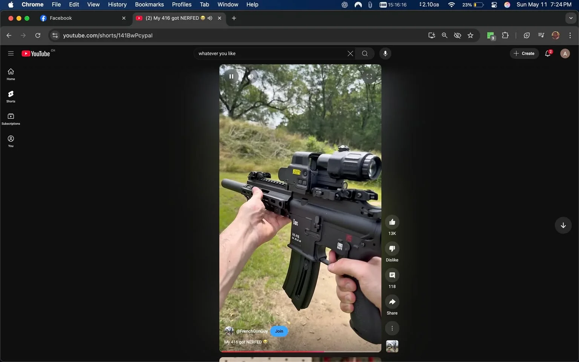
Task: View site information icon in address bar
Action: tap(55, 35)
